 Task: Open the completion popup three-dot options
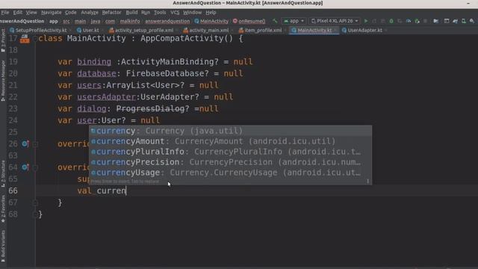coord(367,181)
